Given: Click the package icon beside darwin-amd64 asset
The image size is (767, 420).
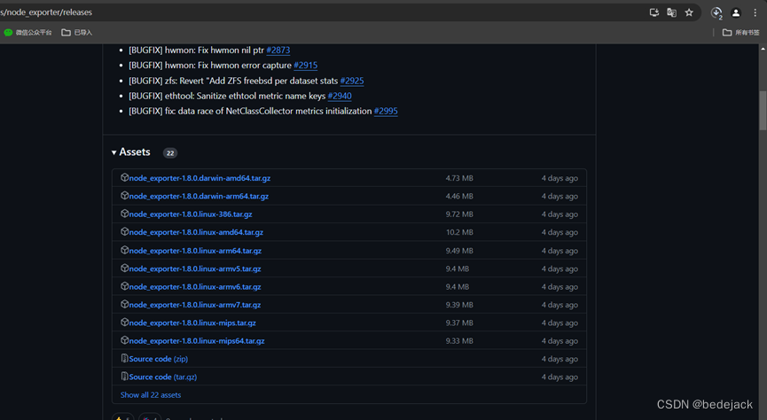Looking at the screenshot, I should (x=125, y=178).
